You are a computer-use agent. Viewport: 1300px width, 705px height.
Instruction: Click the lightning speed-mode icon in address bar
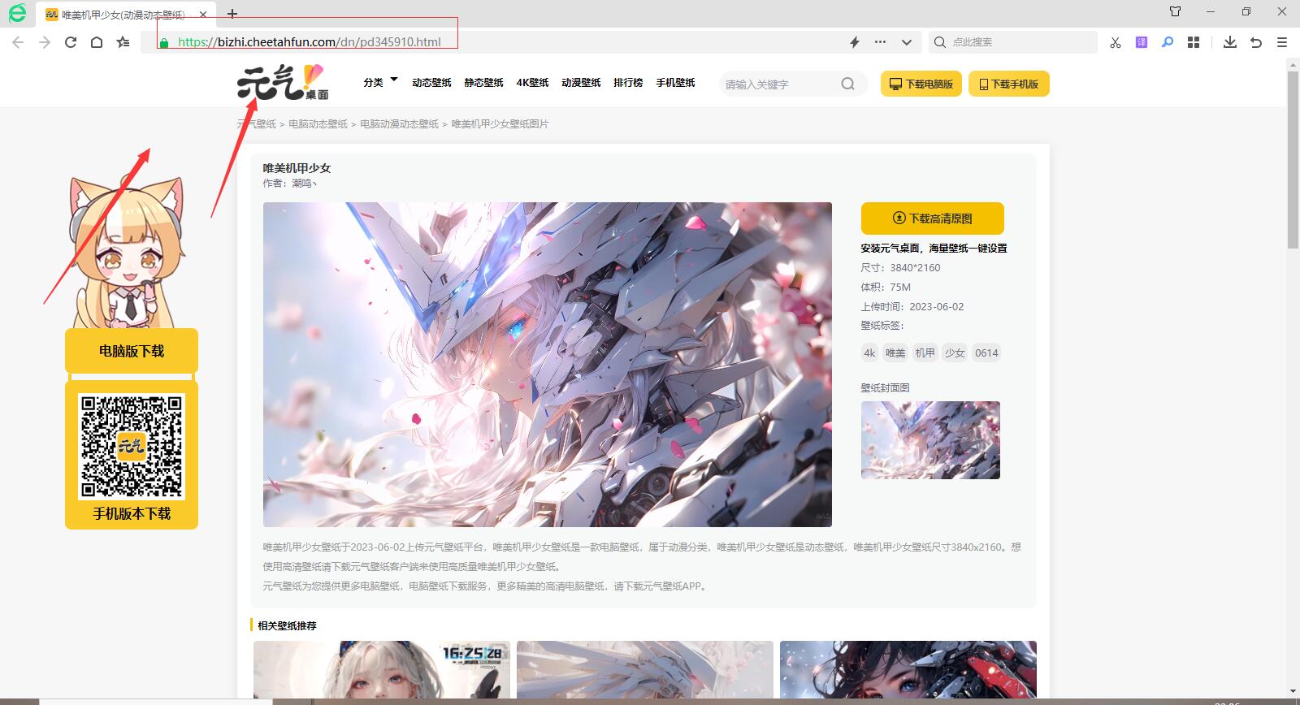[855, 42]
